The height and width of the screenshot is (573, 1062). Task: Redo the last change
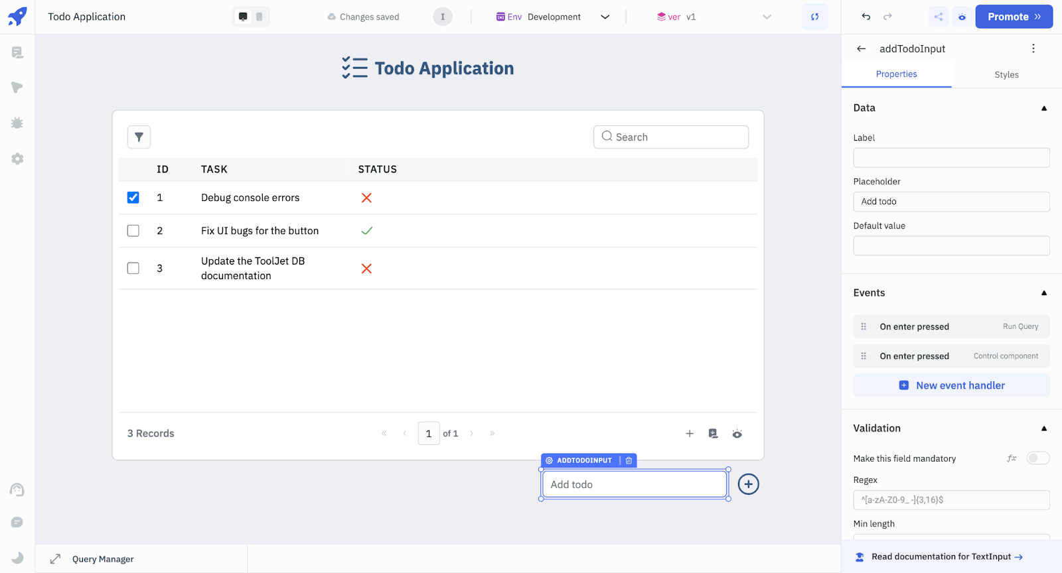point(887,17)
